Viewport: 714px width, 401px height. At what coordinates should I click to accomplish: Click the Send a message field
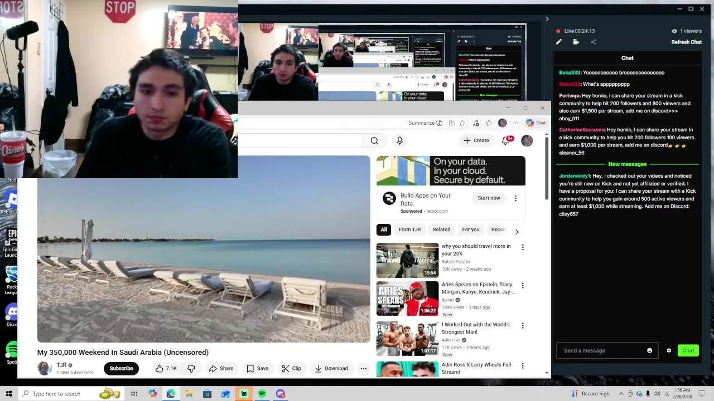coord(601,350)
